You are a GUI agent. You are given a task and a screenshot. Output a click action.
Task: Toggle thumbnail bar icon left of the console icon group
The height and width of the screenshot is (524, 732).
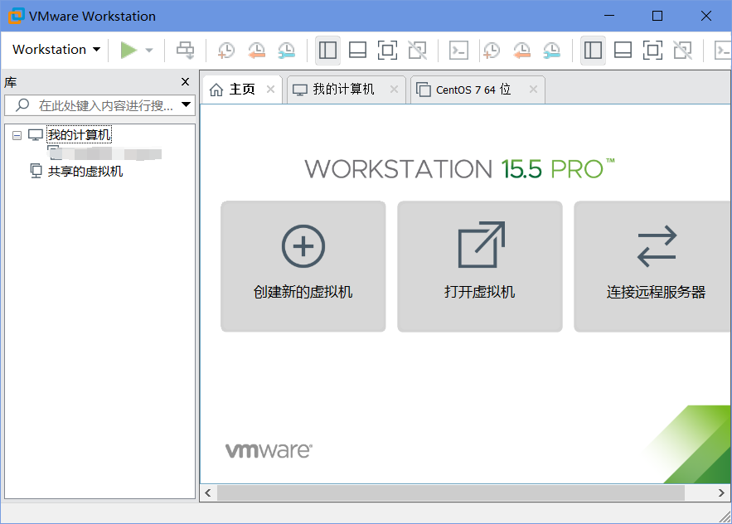coord(357,50)
